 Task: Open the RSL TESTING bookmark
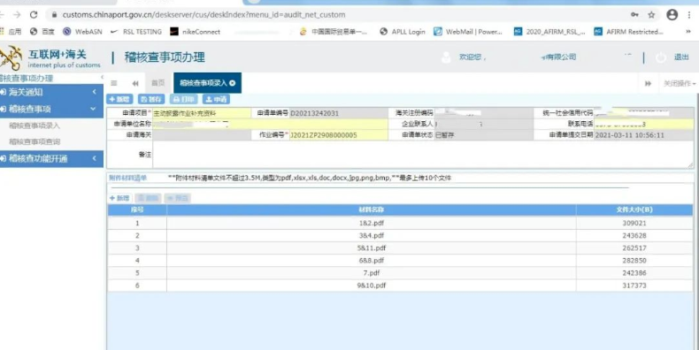click(x=136, y=32)
